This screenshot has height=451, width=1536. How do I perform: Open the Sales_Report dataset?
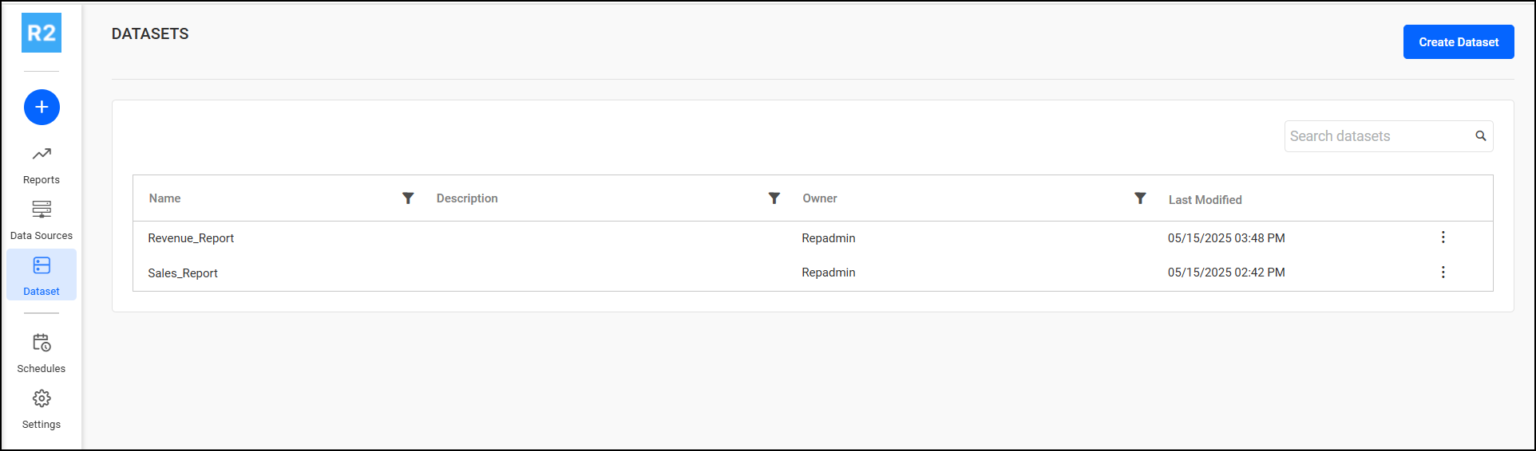pos(183,273)
